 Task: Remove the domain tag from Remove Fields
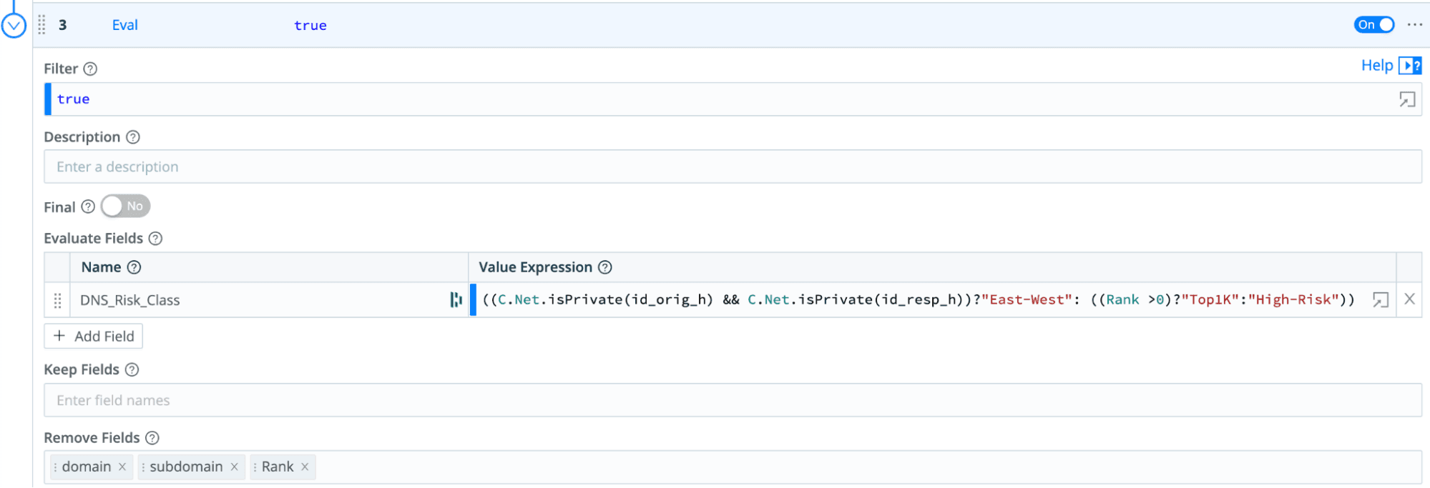point(122,467)
